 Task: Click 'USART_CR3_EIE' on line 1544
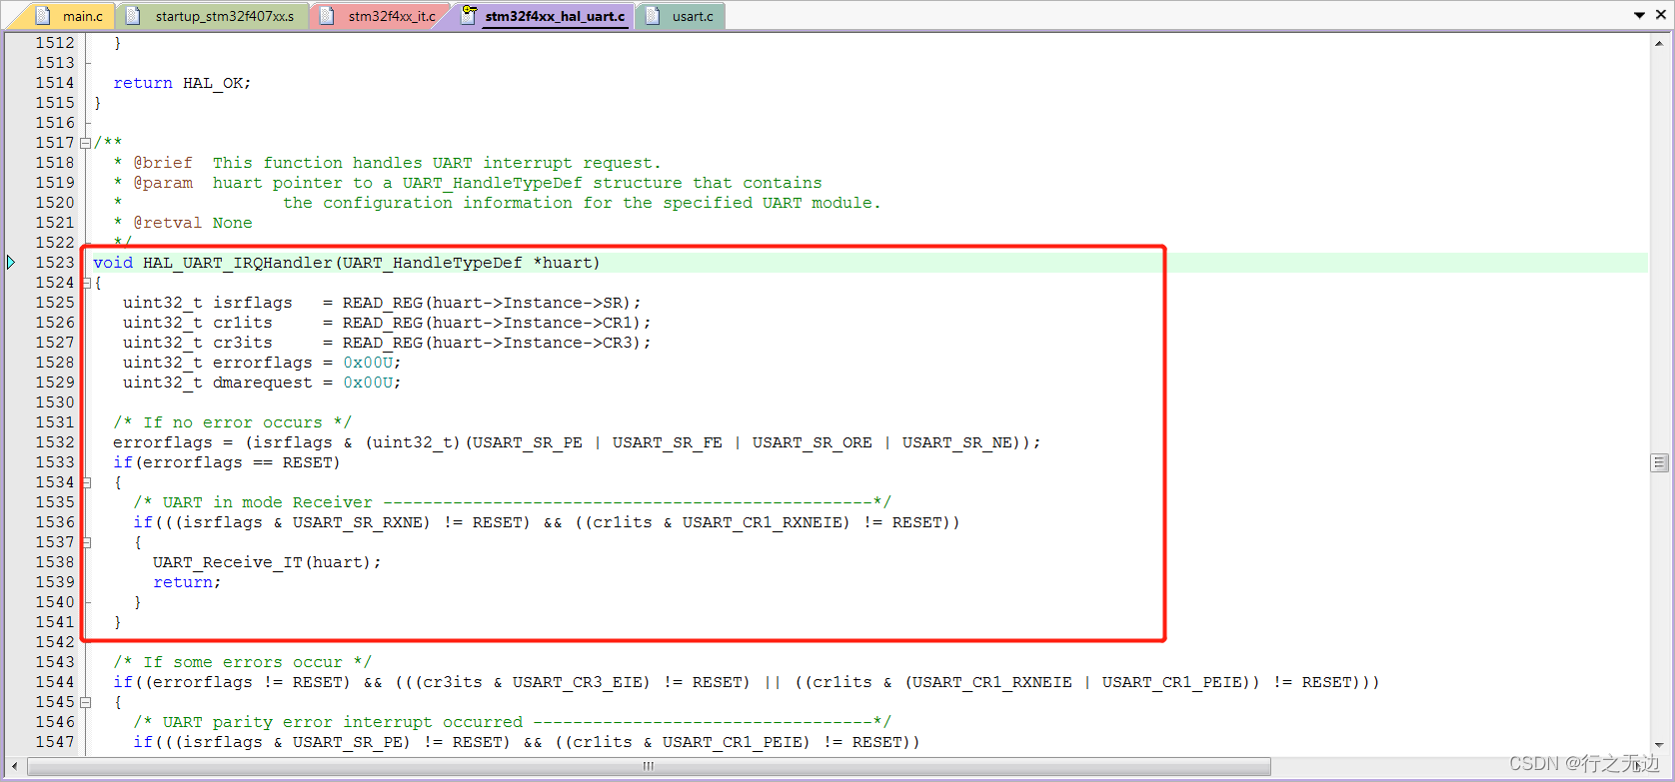coord(578,682)
